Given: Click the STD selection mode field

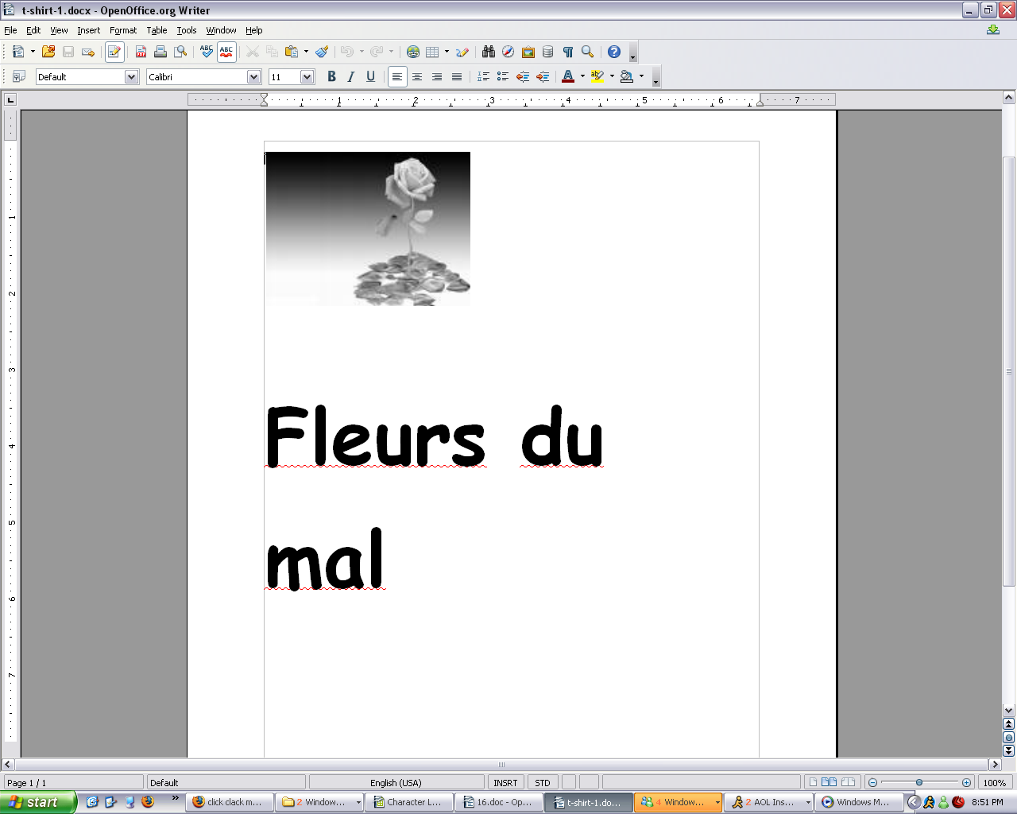Looking at the screenshot, I should coord(543,783).
